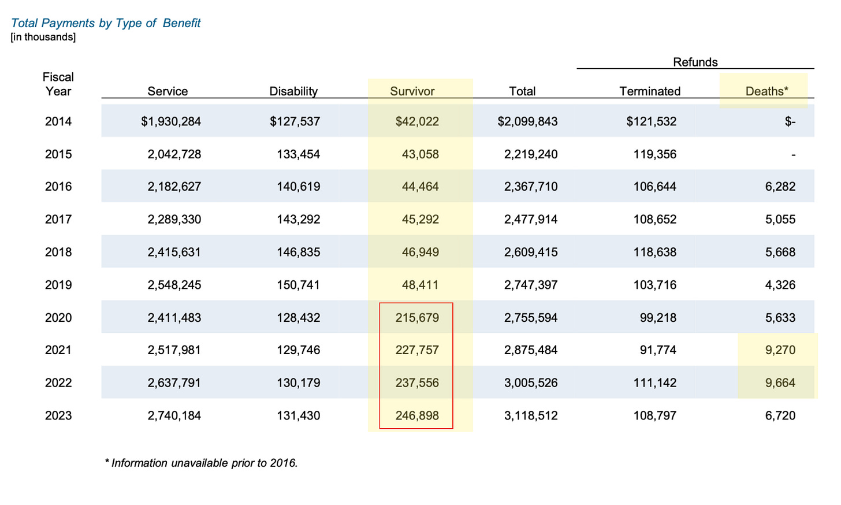This screenshot has height=505, width=841.
Task: Click the title 'Total Payments by Type of Benefit'
Action: [x=106, y=23]
